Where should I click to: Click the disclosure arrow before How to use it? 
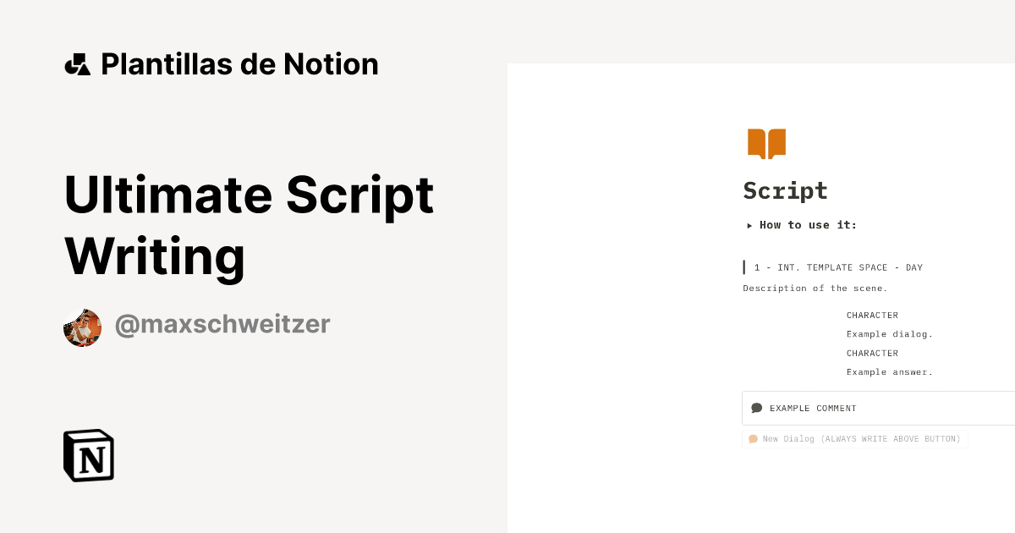coord(749,225)
